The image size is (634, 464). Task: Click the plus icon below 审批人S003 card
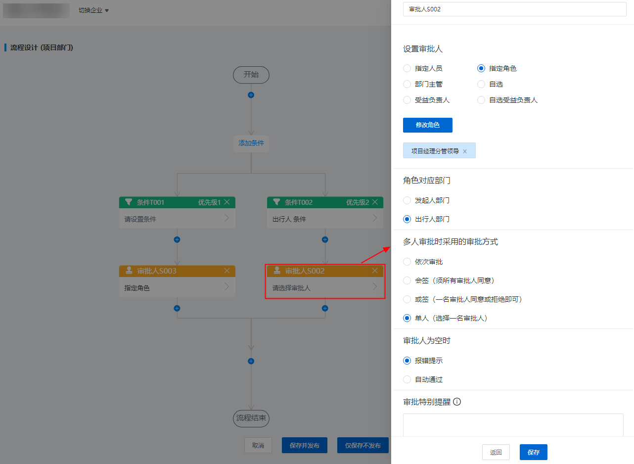click(x=177, y=308)
